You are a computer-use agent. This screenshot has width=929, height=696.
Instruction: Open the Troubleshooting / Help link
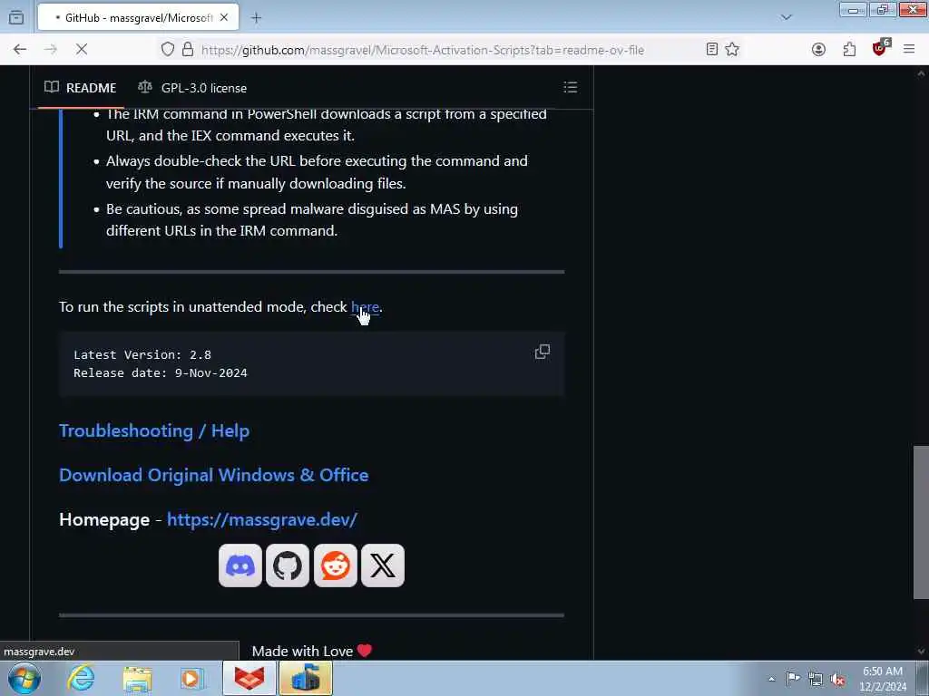[x=154, y=430]
